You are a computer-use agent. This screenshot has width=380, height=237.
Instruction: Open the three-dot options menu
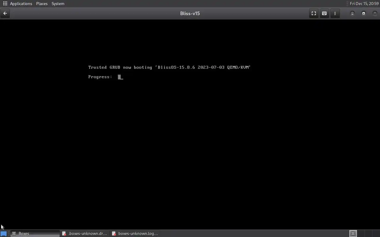(335, 13)
